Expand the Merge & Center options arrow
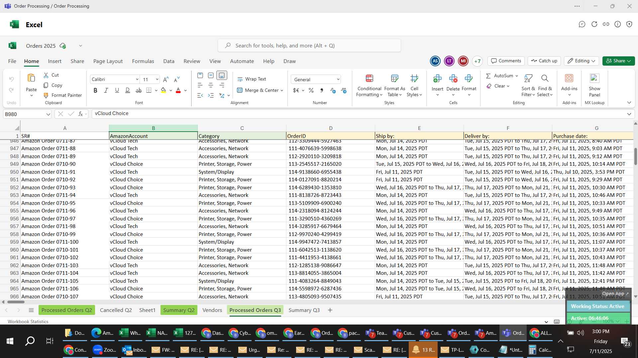 click(x=282, y=90)
